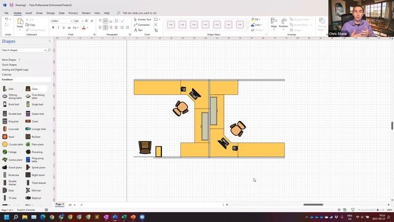Select the Cactus plant stencil shape

click(12, 160)
